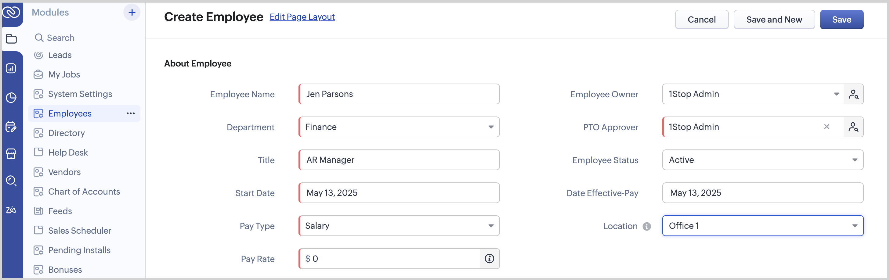Viewport: 890px width, 280px height.
Task: Click the pie chart icon in left rail
Action: tap(11, 98)
